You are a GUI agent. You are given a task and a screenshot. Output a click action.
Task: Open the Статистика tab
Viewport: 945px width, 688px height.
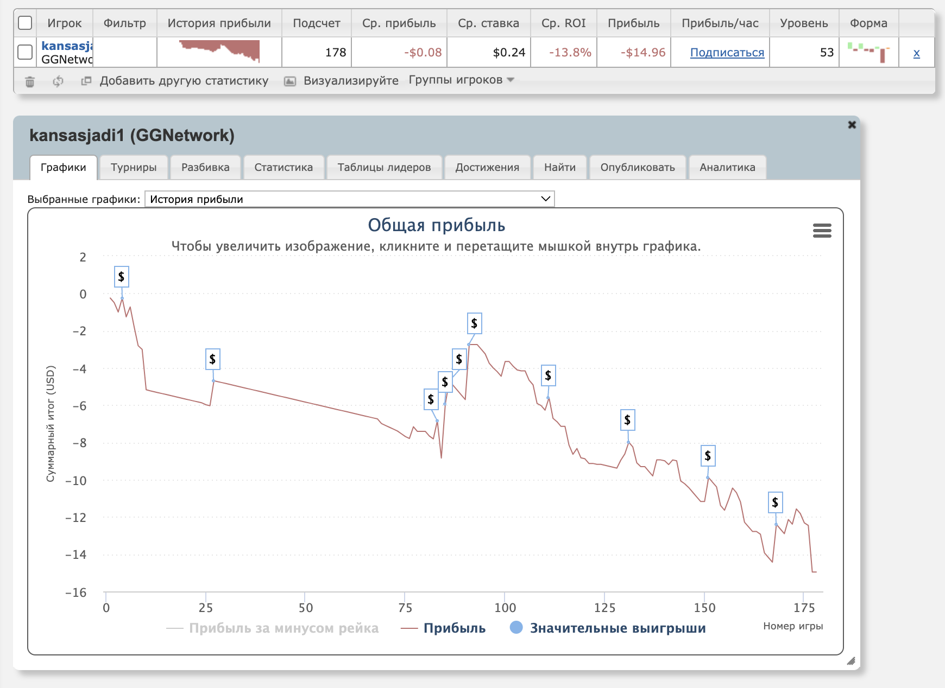(283, 167)
